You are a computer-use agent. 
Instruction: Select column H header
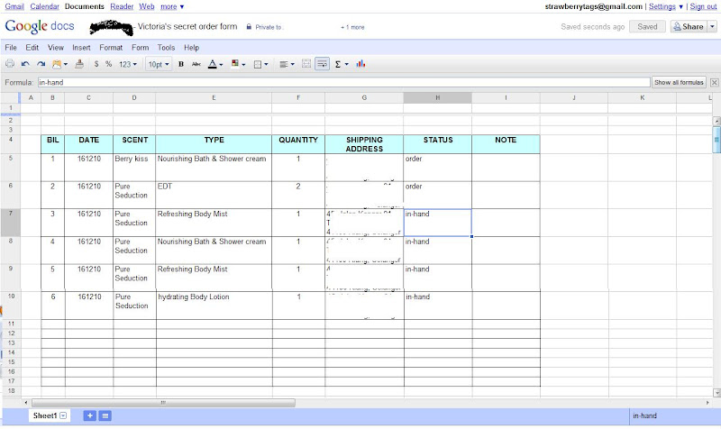[437, 97]
